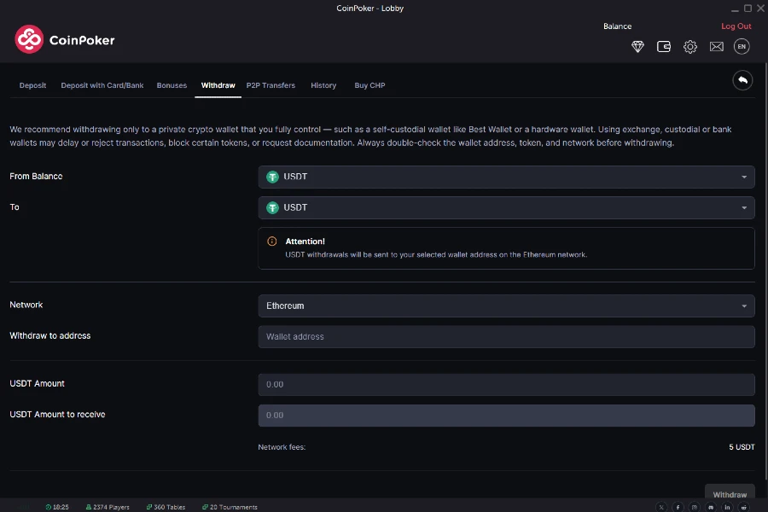
Task: Check messages using the envelope icon
Action: [716, 47]
